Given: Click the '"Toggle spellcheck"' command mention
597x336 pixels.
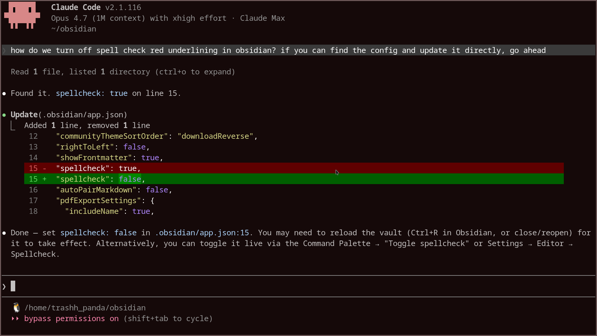Looking at the screenshot, I should (x=426, y=243).
